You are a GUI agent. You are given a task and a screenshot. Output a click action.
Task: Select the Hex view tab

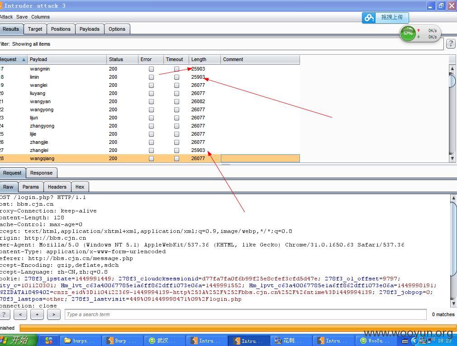pos(80,187)
